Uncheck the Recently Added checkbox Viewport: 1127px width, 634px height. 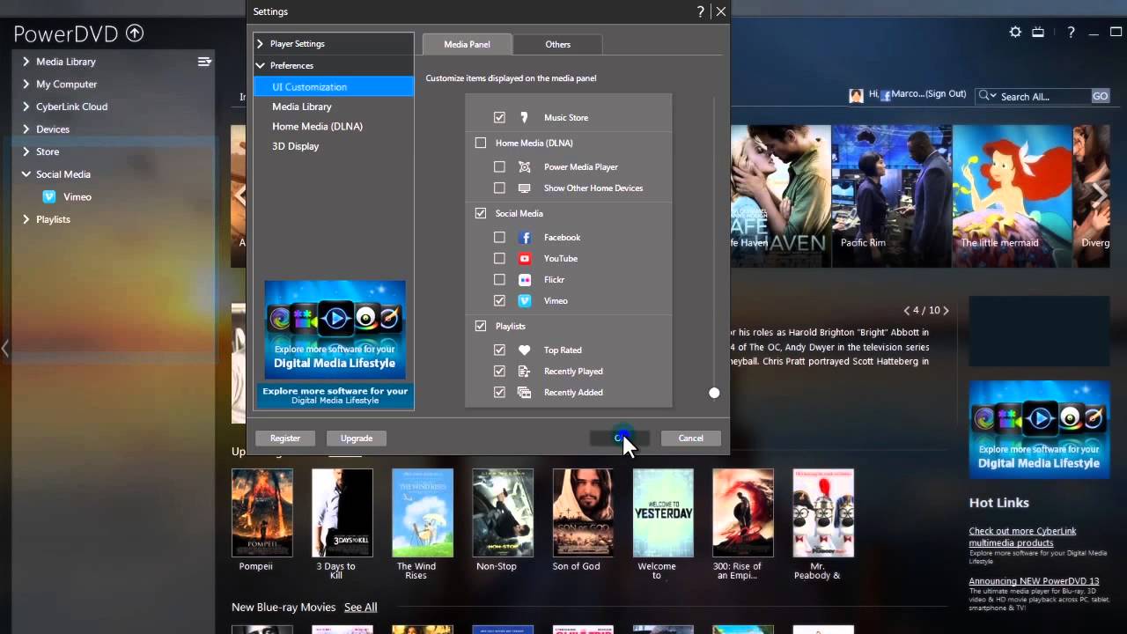click(x=499, y=392)
